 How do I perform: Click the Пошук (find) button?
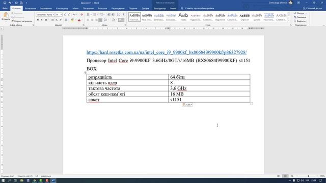point(299,13)
